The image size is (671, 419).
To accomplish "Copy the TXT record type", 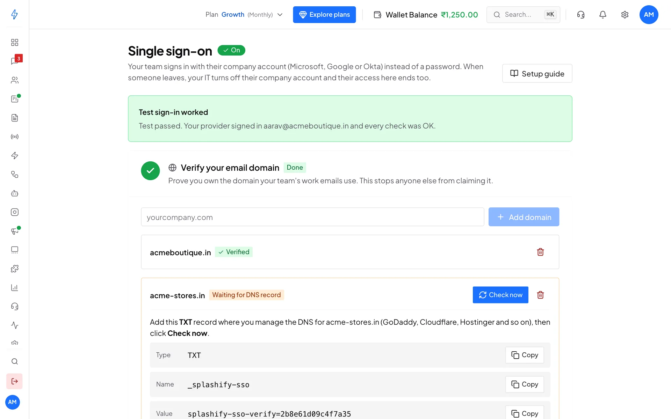I will coord(525,355).
